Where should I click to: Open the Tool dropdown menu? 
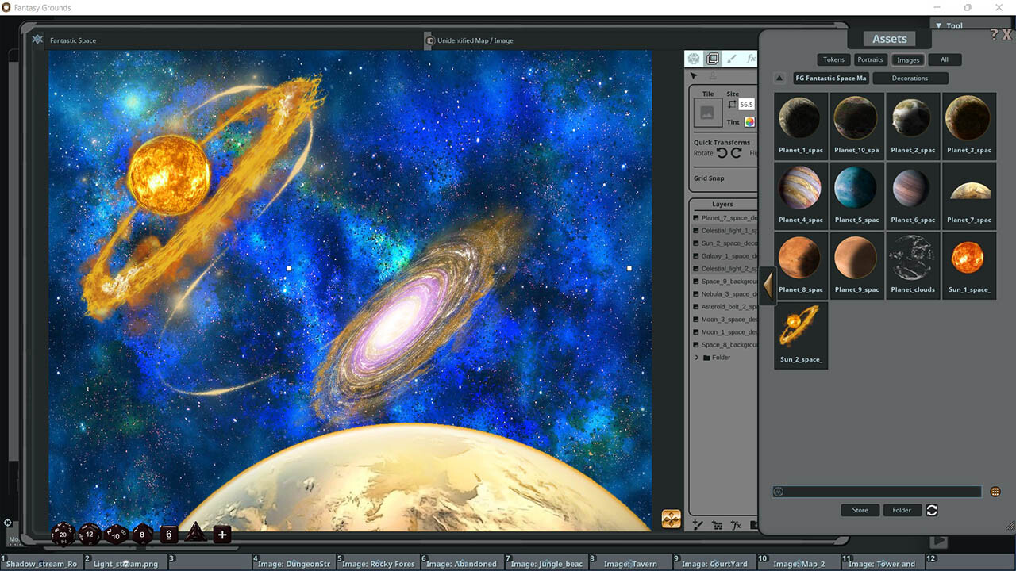(x=950, y=25)
